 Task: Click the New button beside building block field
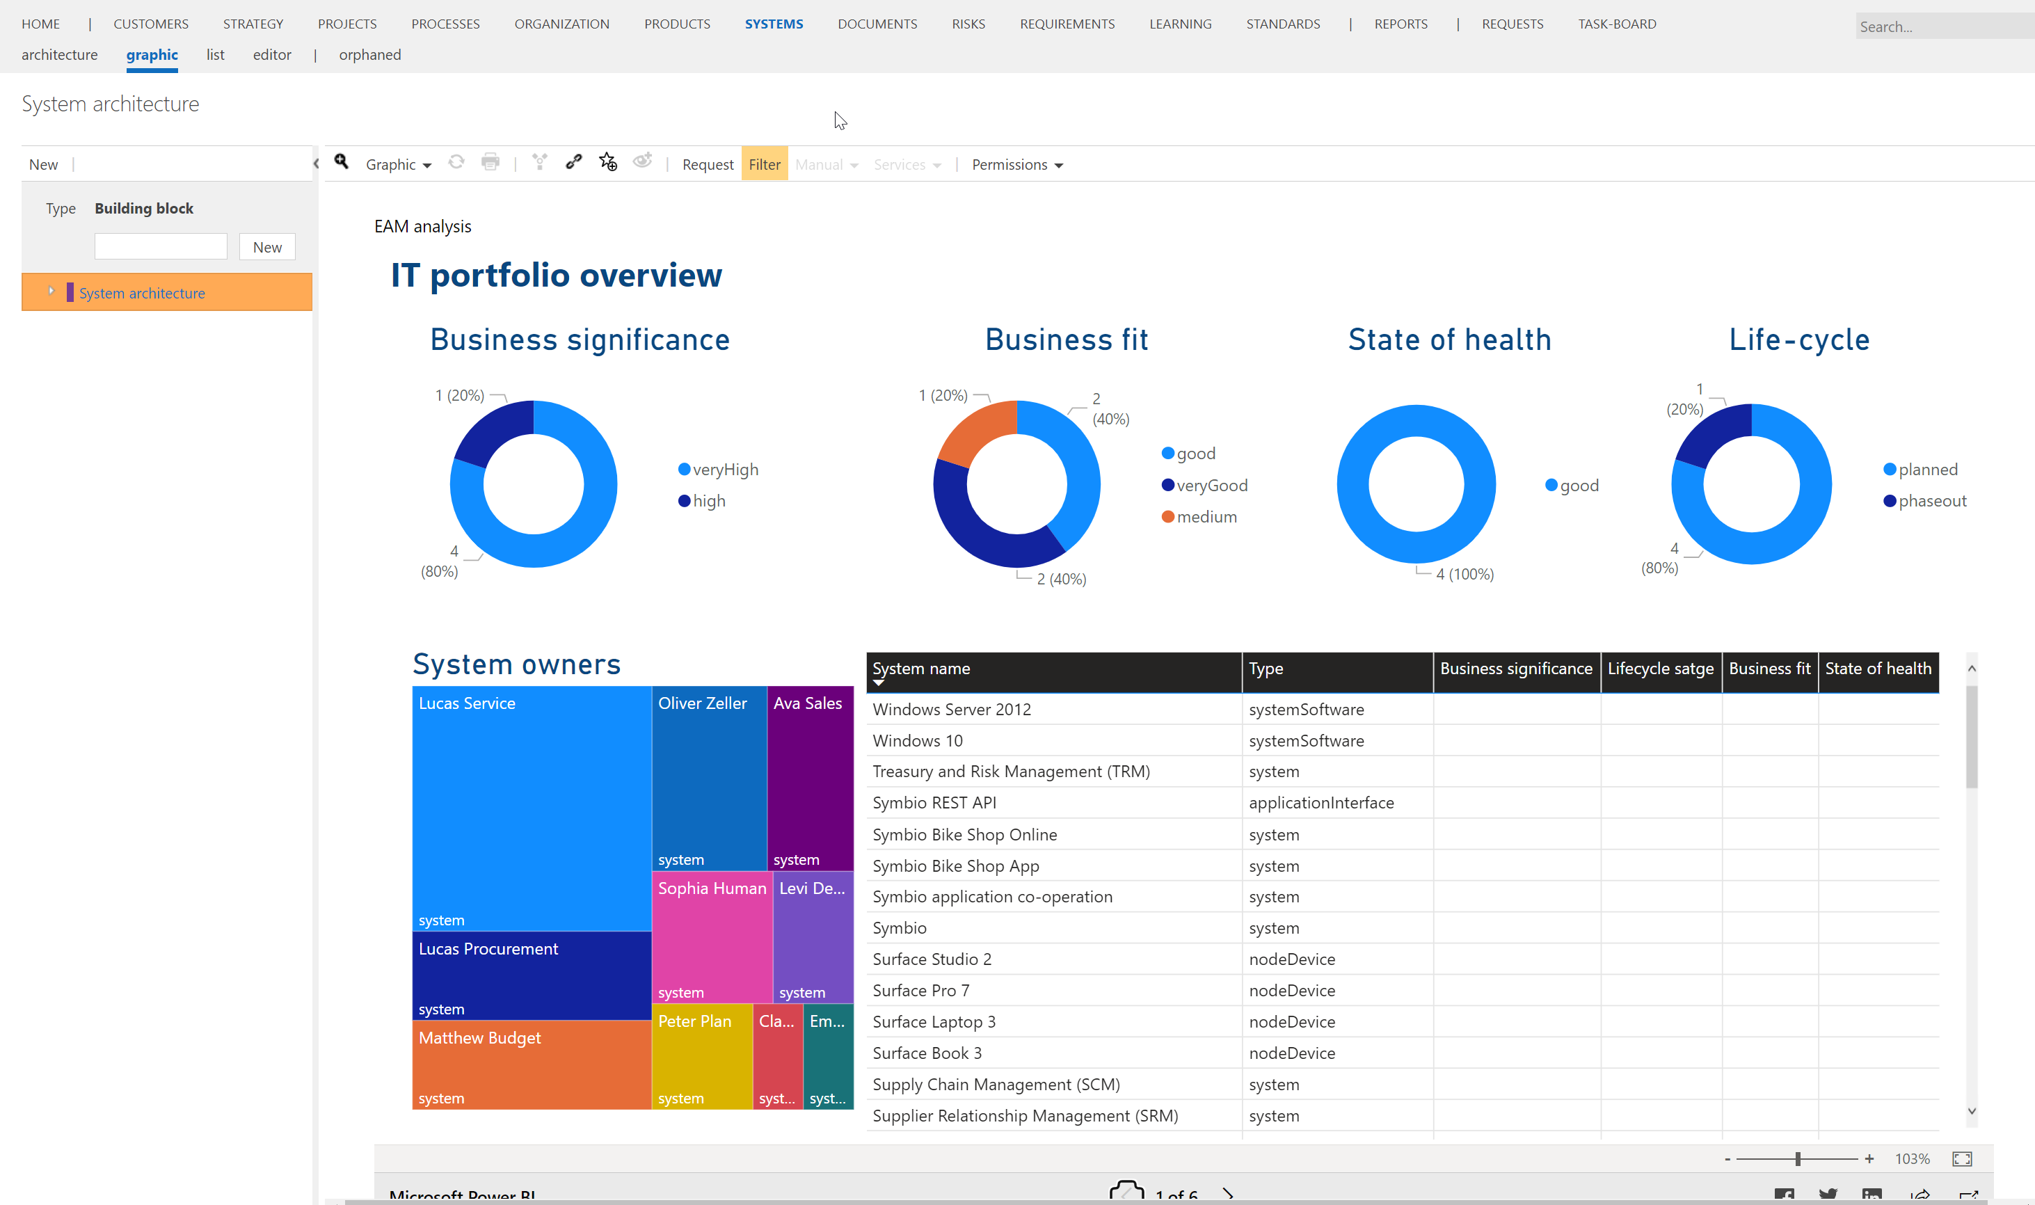pyautogui.click(x=267, y=247)
